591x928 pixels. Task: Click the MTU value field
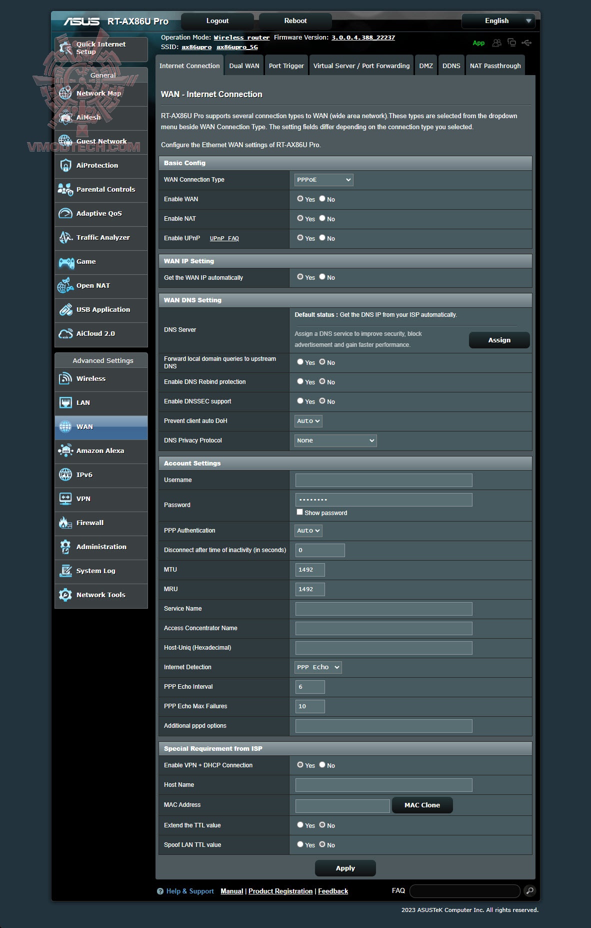pos(310,570)
